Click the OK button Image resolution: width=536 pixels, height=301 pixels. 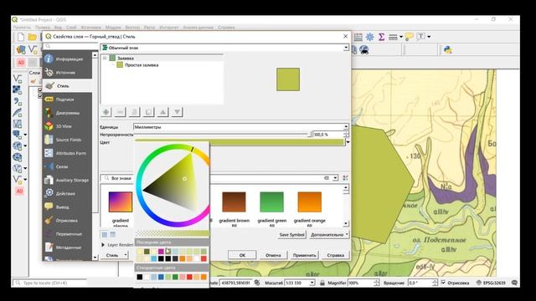242,255
